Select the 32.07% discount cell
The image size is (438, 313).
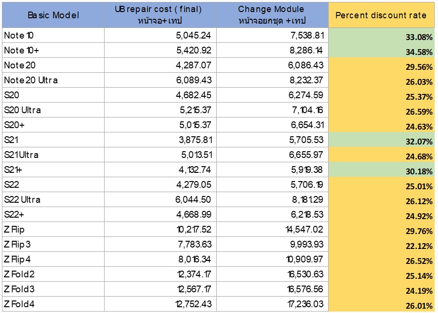[381, 140]
